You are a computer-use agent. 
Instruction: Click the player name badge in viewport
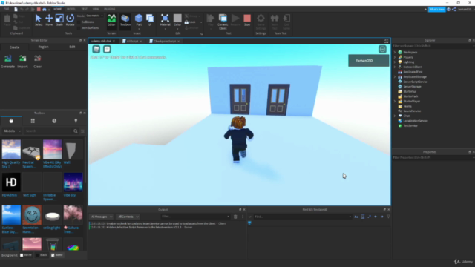point(368,61)
